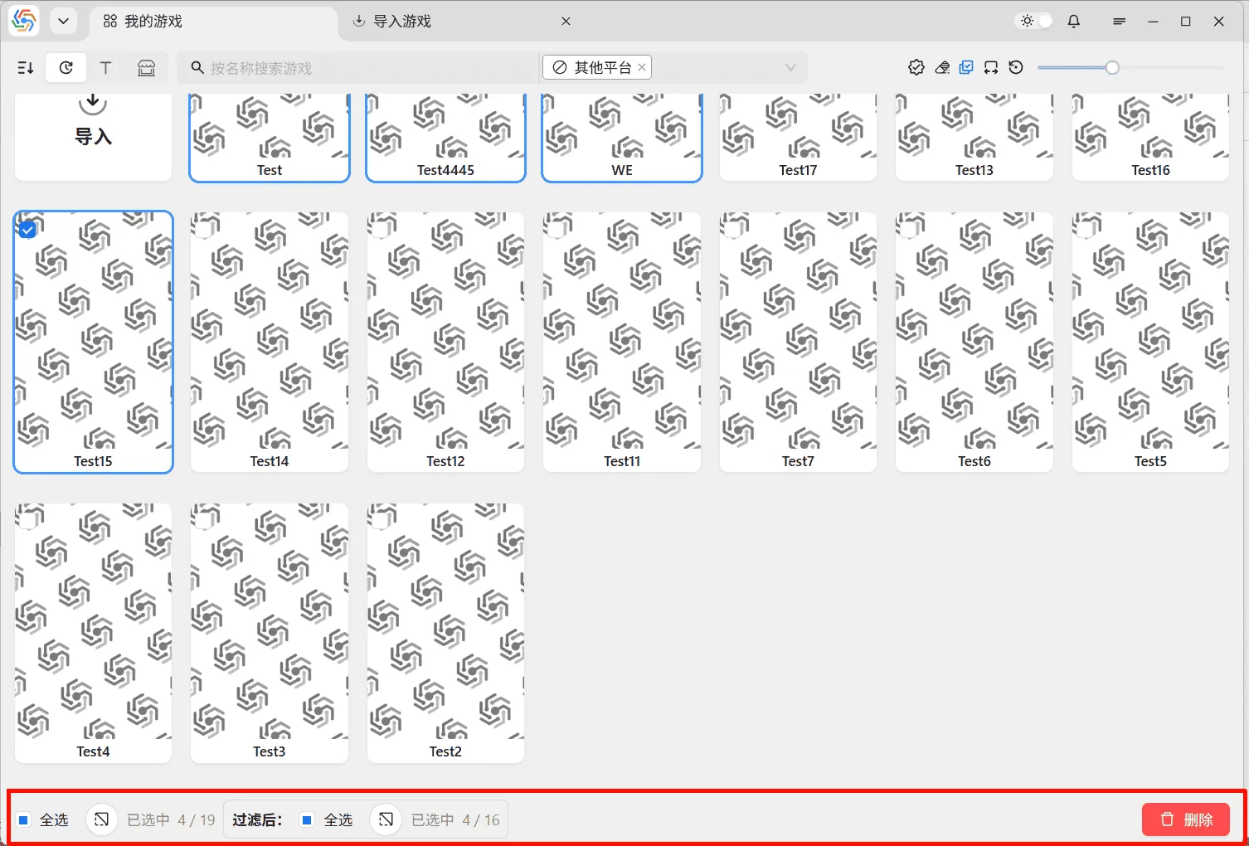Switch to the 导入游戏 tab
The image size is (1249, 846).
pyautogui.click(x=392, y=21)
